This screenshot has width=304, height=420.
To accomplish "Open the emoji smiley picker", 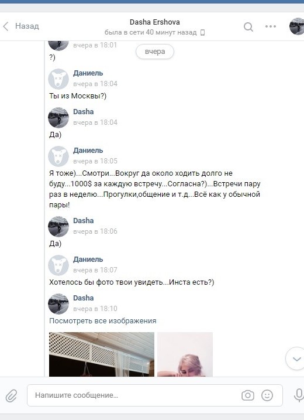I will tap(267, 395).
